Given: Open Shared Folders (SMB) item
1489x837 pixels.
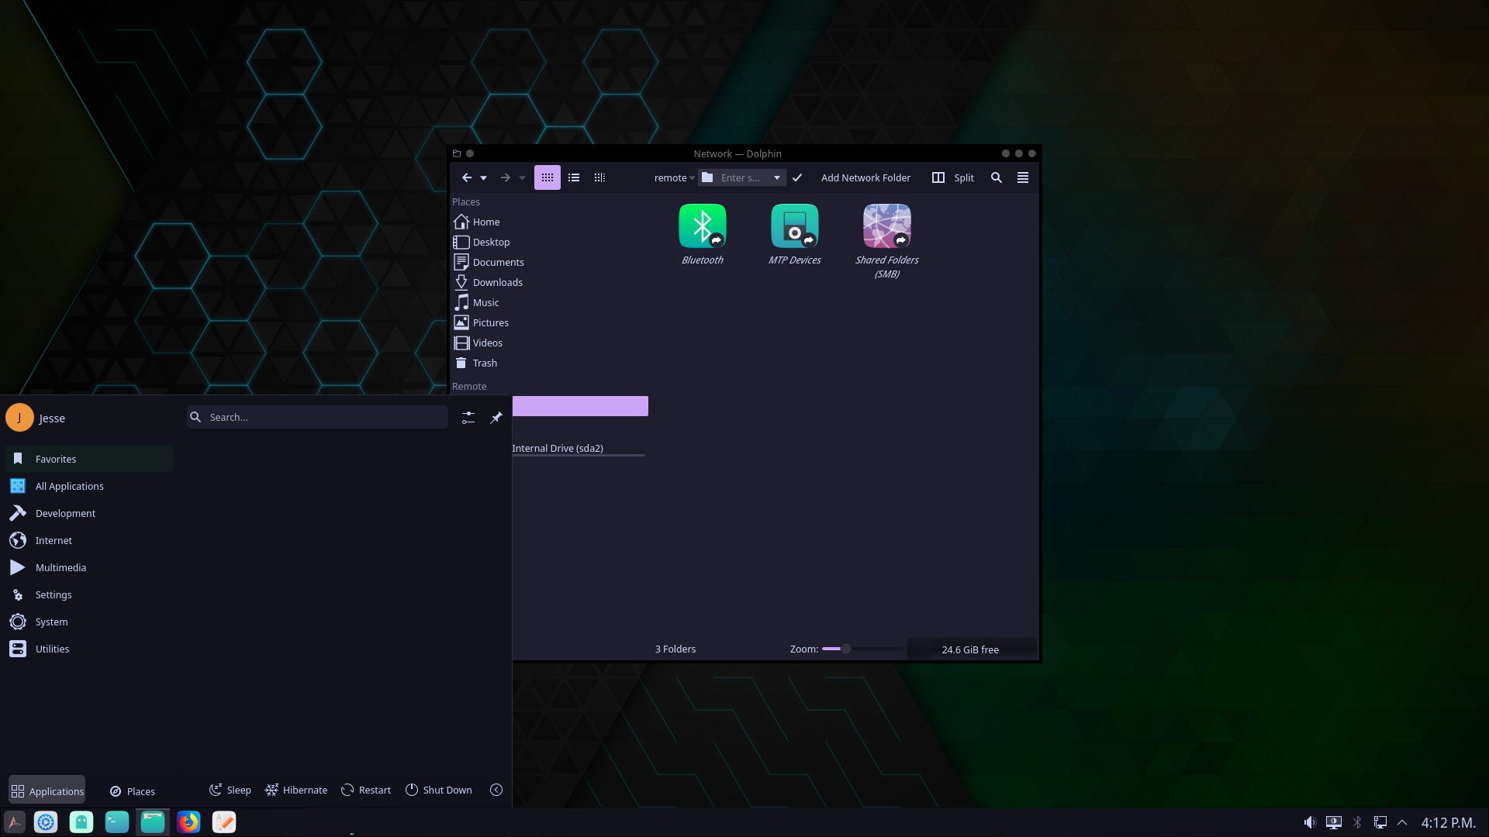Looking at the screenshot, I should (x=886, y=241).
